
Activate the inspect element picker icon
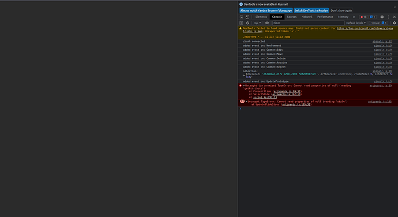click(241, 17)
